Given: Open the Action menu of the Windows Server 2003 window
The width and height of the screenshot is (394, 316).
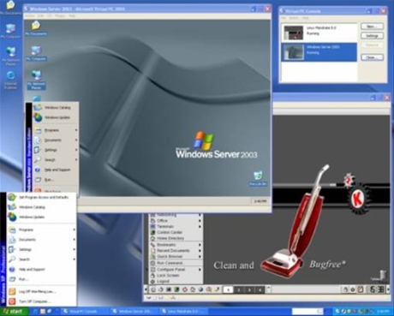Looking at the screenshot, I should 30,16.
